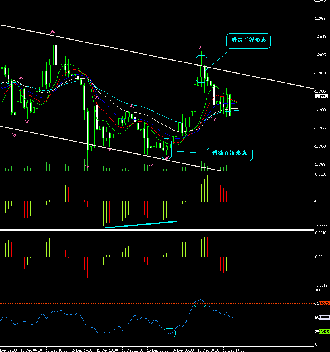330x352 pixels.
Task: Click the -0.0036 oscillator scale value
Action: pyautogui.click(x=321, y=227)
